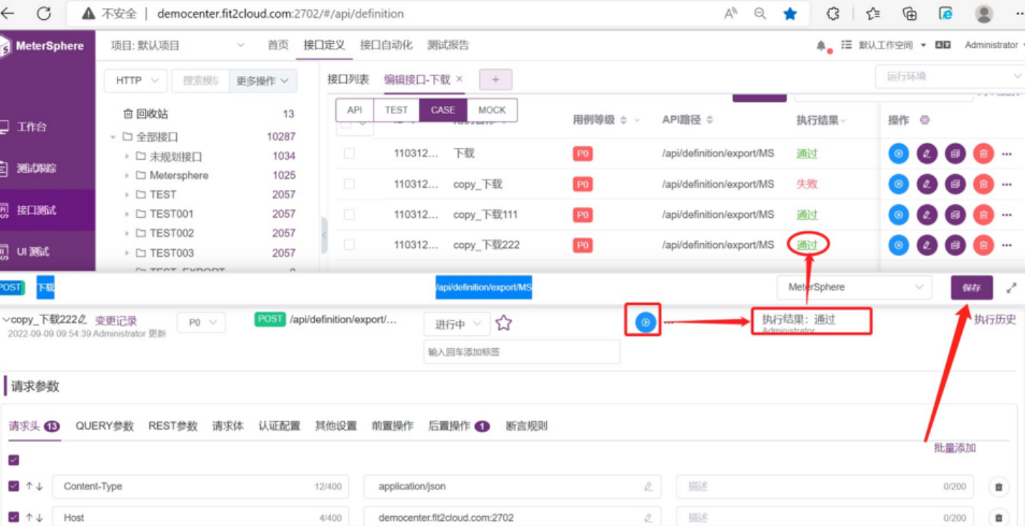Expand the case editor to fullscreen
1025x526 pixels.
coord(1011,287)
